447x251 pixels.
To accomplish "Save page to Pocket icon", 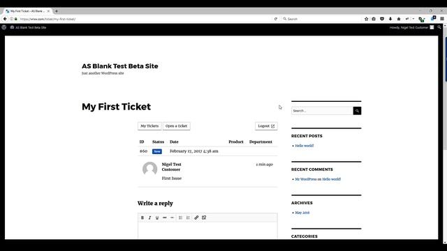I will pyautogui.click(x=382, y=19).
